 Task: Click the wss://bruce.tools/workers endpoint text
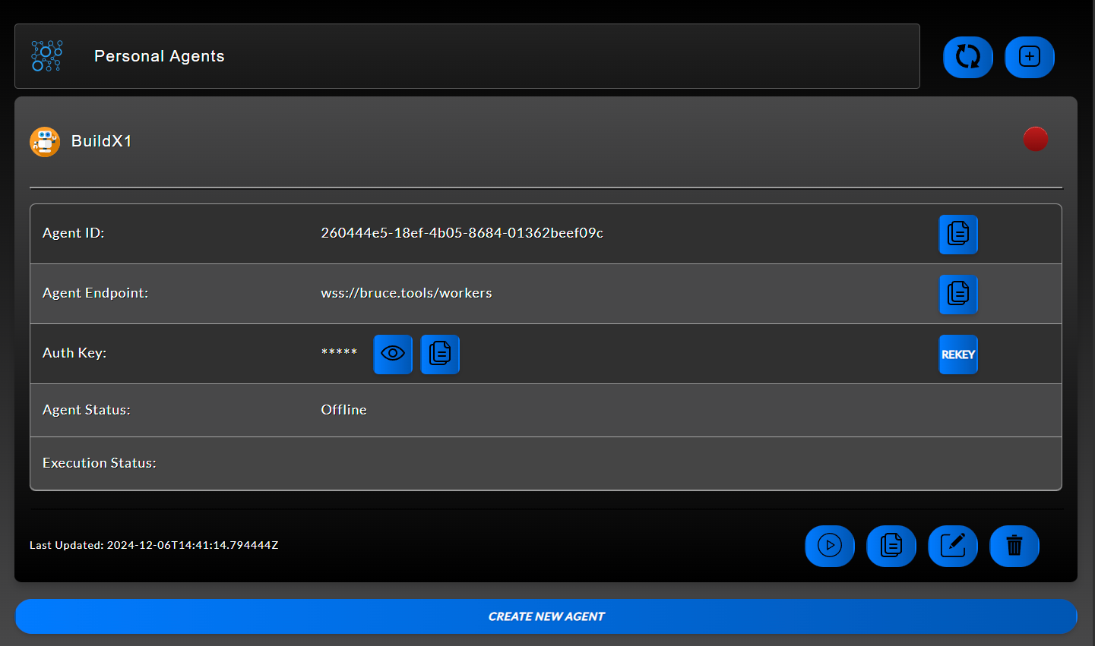click(x=406, y=293)
